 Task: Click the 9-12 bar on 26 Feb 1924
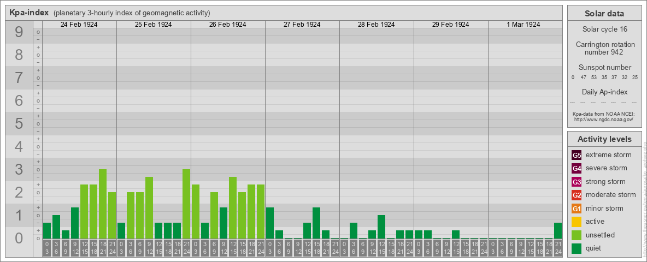[x=223, y=223]
